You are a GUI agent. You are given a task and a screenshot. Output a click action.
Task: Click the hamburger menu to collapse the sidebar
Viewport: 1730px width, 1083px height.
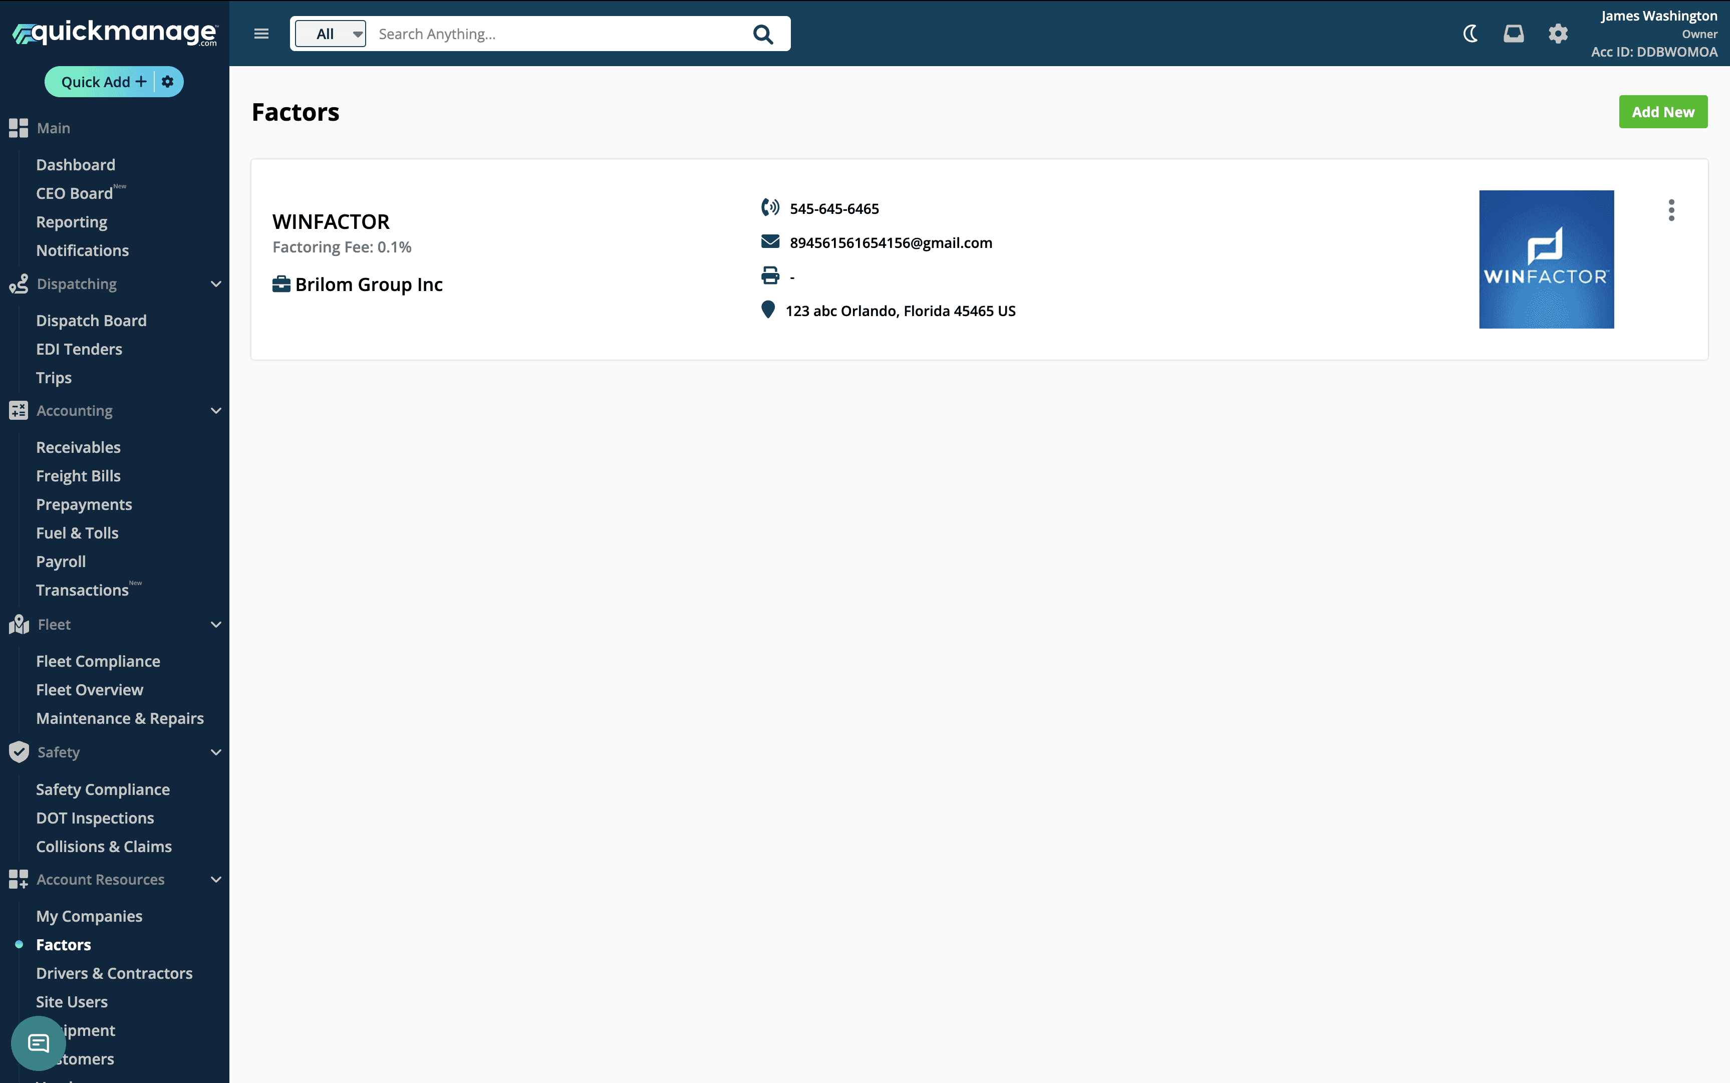point(261,34)
